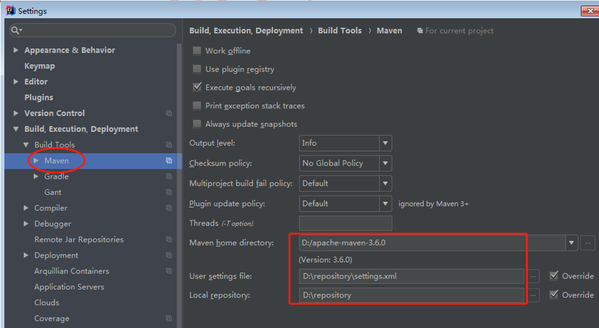
Task: Toggle Override for User settings file
Action: (x=554, y=275)
